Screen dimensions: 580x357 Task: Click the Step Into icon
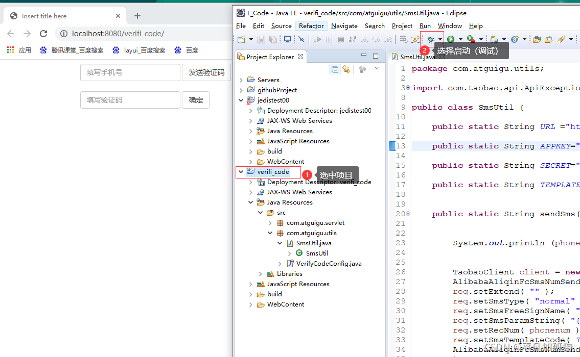(x=364, y=39)
